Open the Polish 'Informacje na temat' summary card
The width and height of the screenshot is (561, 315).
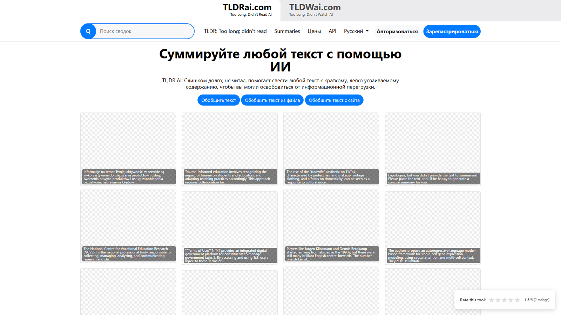pos(128,149)
